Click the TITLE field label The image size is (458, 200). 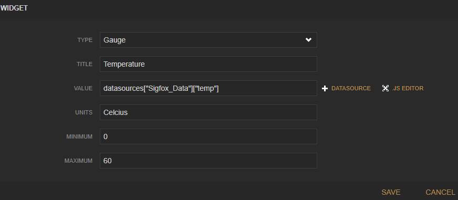(x=85, y=64)
